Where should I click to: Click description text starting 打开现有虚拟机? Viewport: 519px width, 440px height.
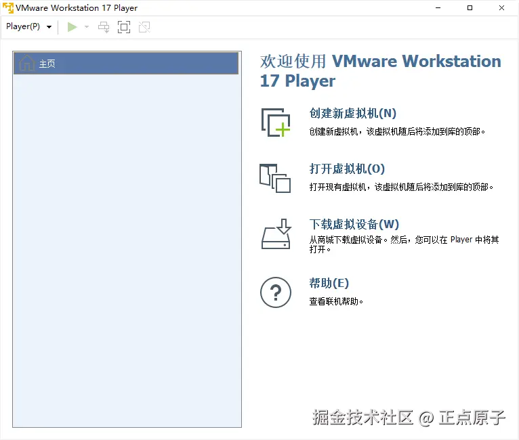point(401,187)
